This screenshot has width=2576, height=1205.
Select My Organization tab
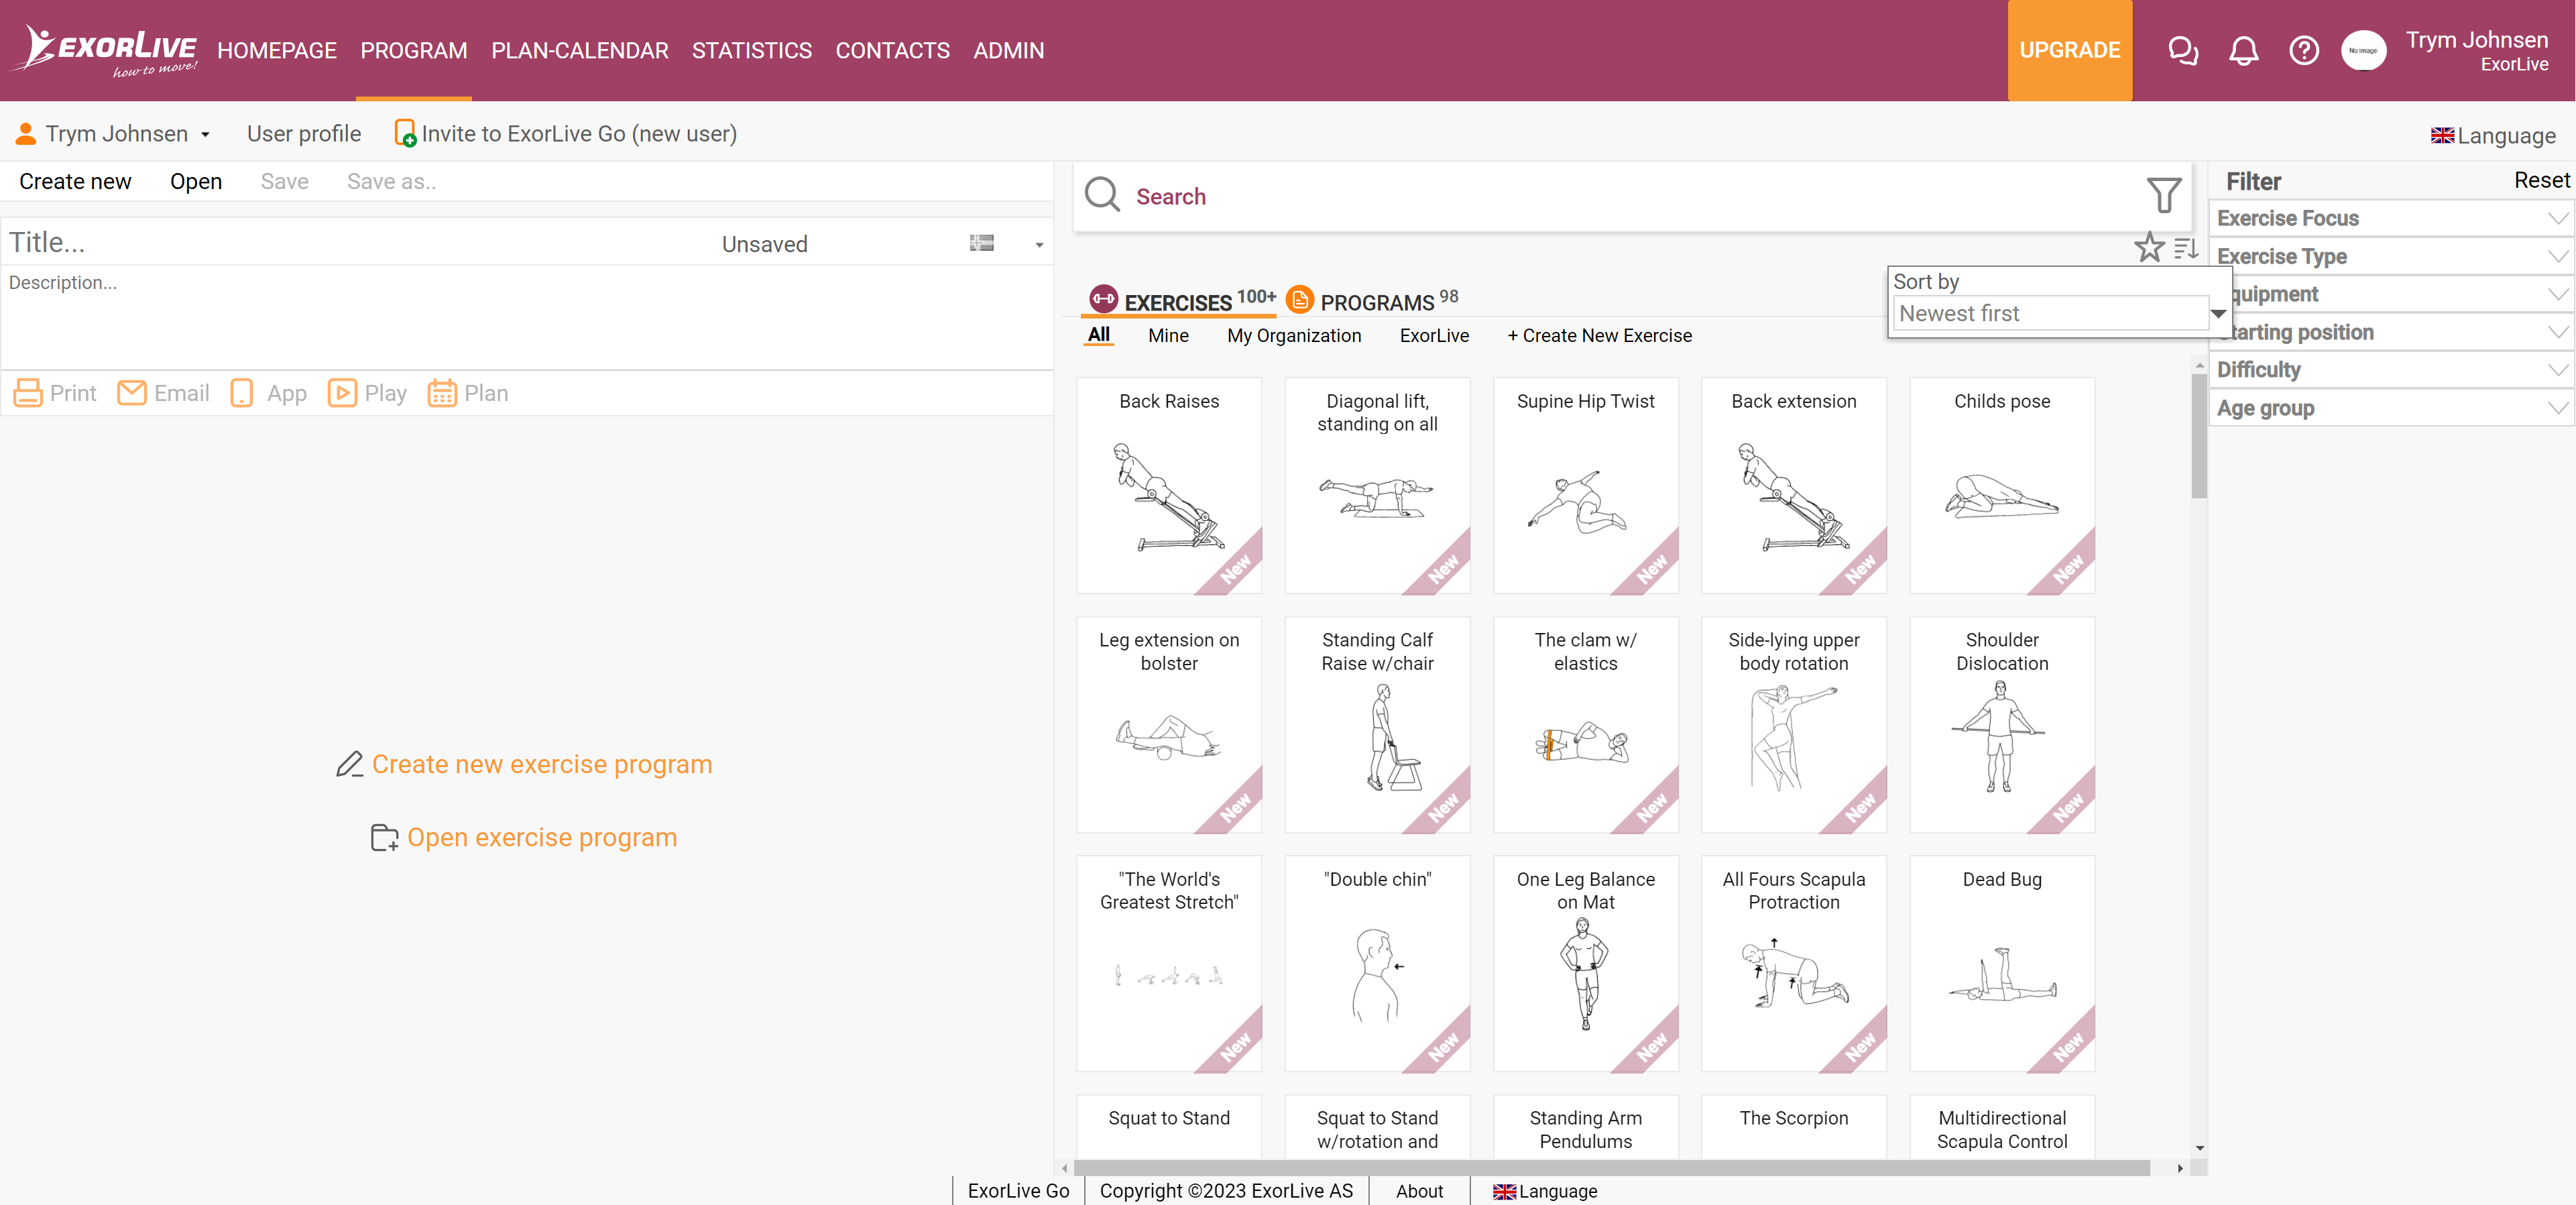(1294, 336)
